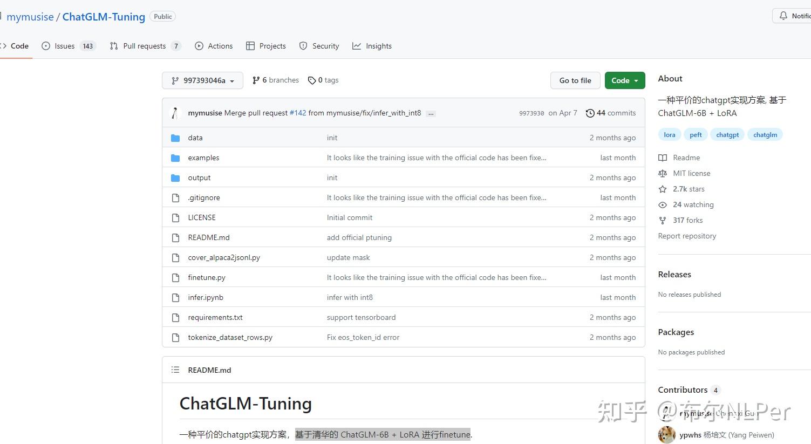Viewport: 811px width, 444px height.
Task: Open the Insights tab
Action: tap(372, 46)
